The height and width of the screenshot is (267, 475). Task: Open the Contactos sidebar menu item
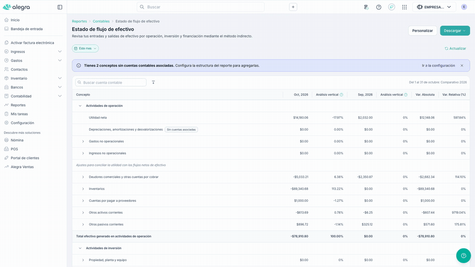tap(19, 69)
